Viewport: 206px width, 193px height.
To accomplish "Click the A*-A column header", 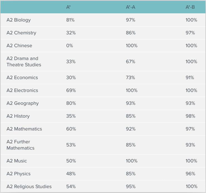I will [x=131, y=7].
